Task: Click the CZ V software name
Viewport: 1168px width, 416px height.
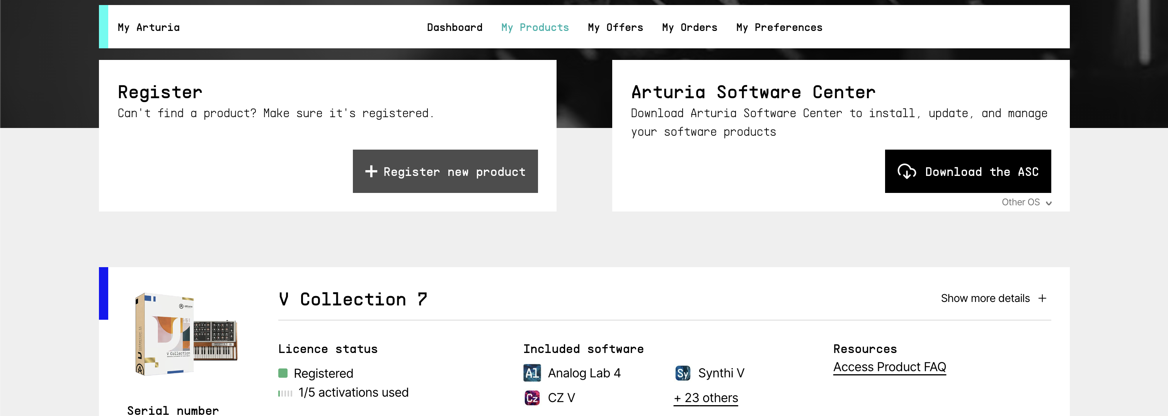Action: pyautogui.click(x=561, y=398)
